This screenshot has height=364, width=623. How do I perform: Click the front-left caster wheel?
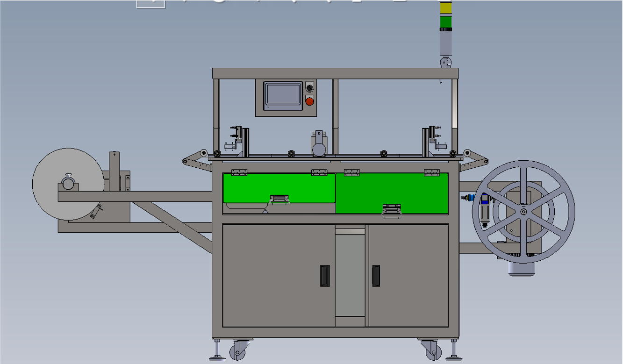(238, 351)
